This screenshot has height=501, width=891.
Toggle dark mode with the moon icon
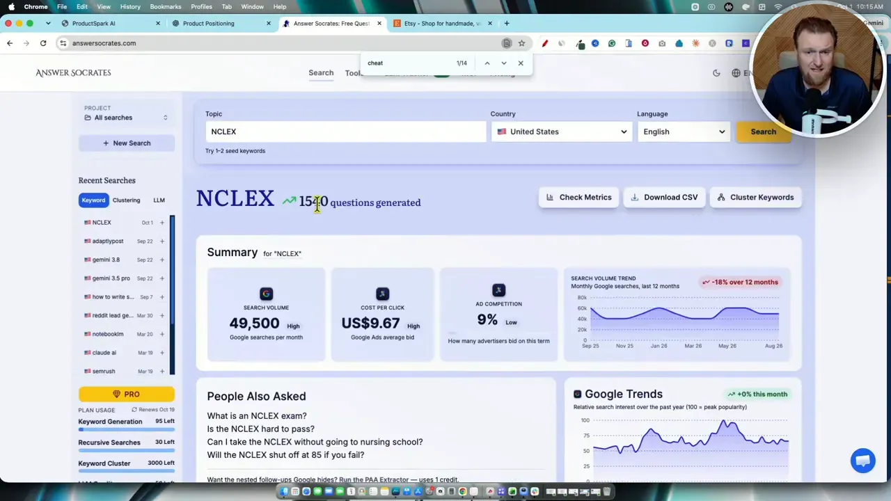pos(716,73)
